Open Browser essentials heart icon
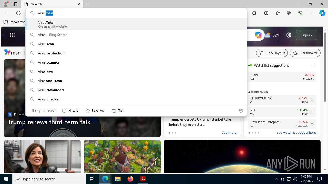Viewport: 328px width, 184px height. pyautogui.click(x=300, y=13)
